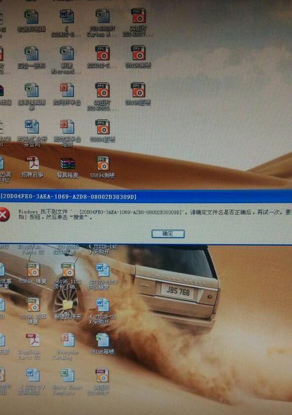
Task: Open the (JTCGB-03)采购开 Word document icon
Action: point(102,311)
